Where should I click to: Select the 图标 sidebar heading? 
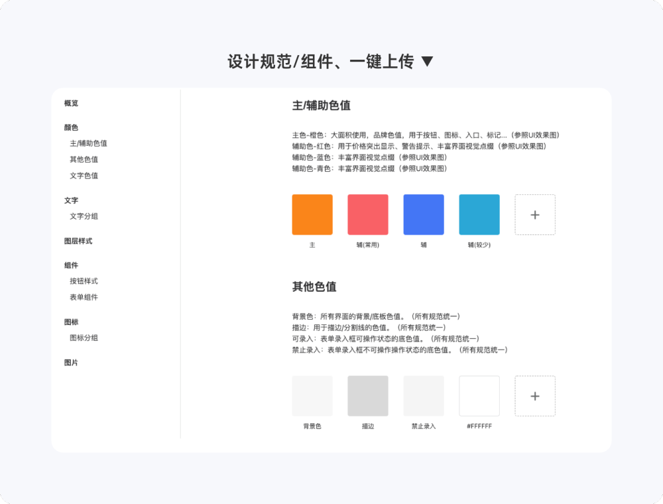coord(71,322)
